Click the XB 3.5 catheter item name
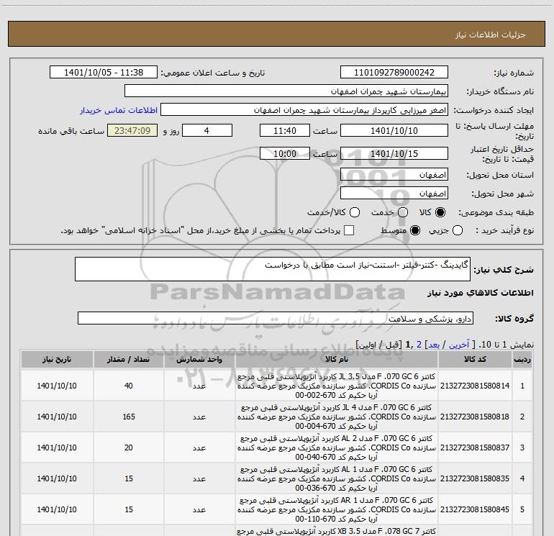 (x=337, y=532)
